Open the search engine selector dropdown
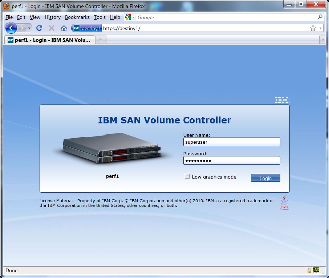 [130, 17]
